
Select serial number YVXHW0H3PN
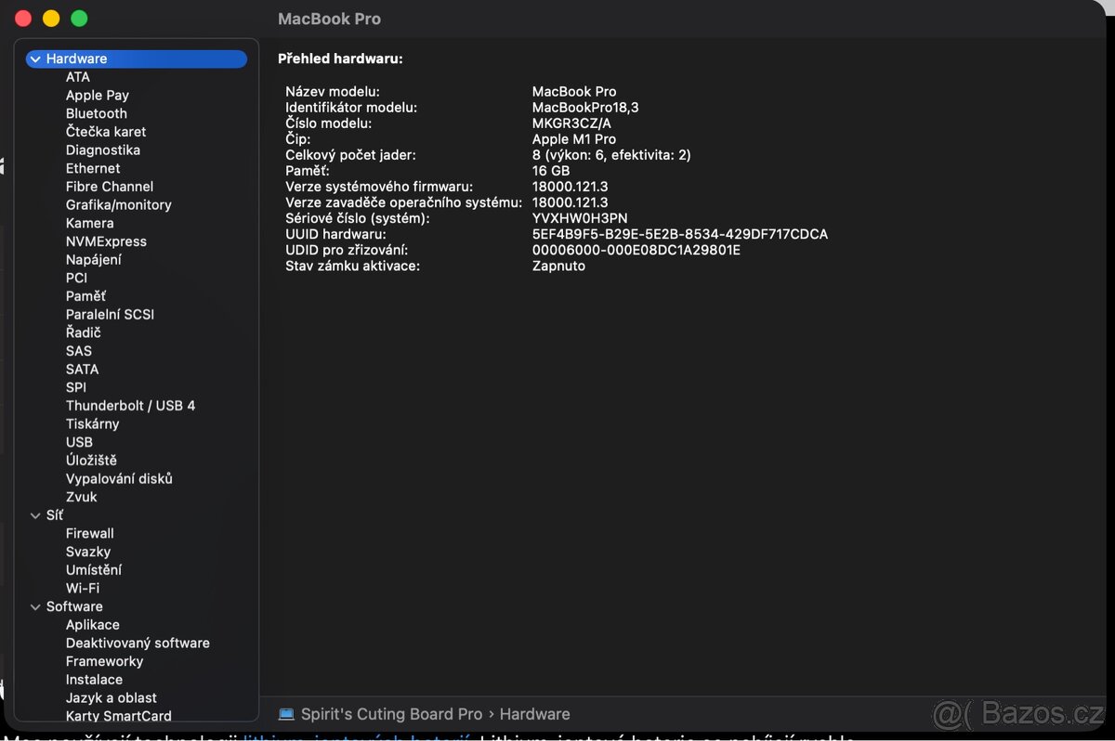pos(580,218)
